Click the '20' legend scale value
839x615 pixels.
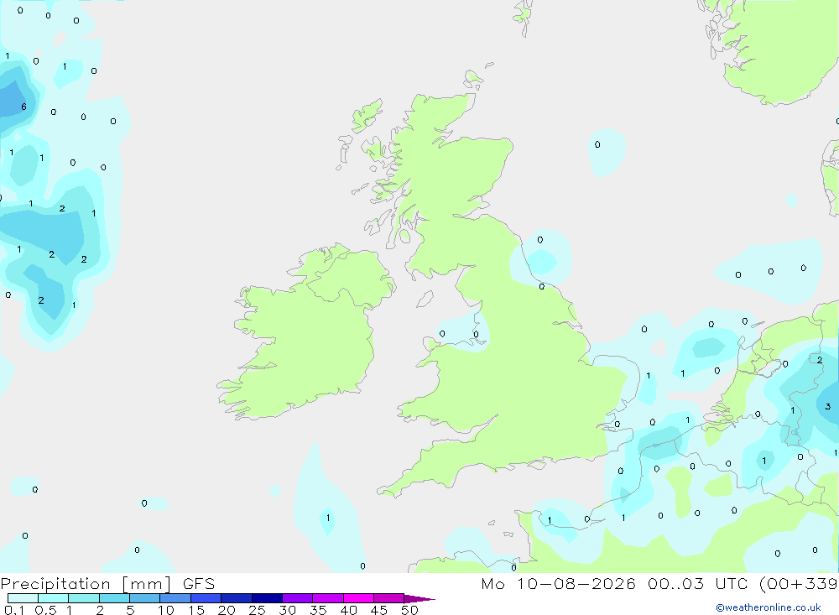(227, 610)
